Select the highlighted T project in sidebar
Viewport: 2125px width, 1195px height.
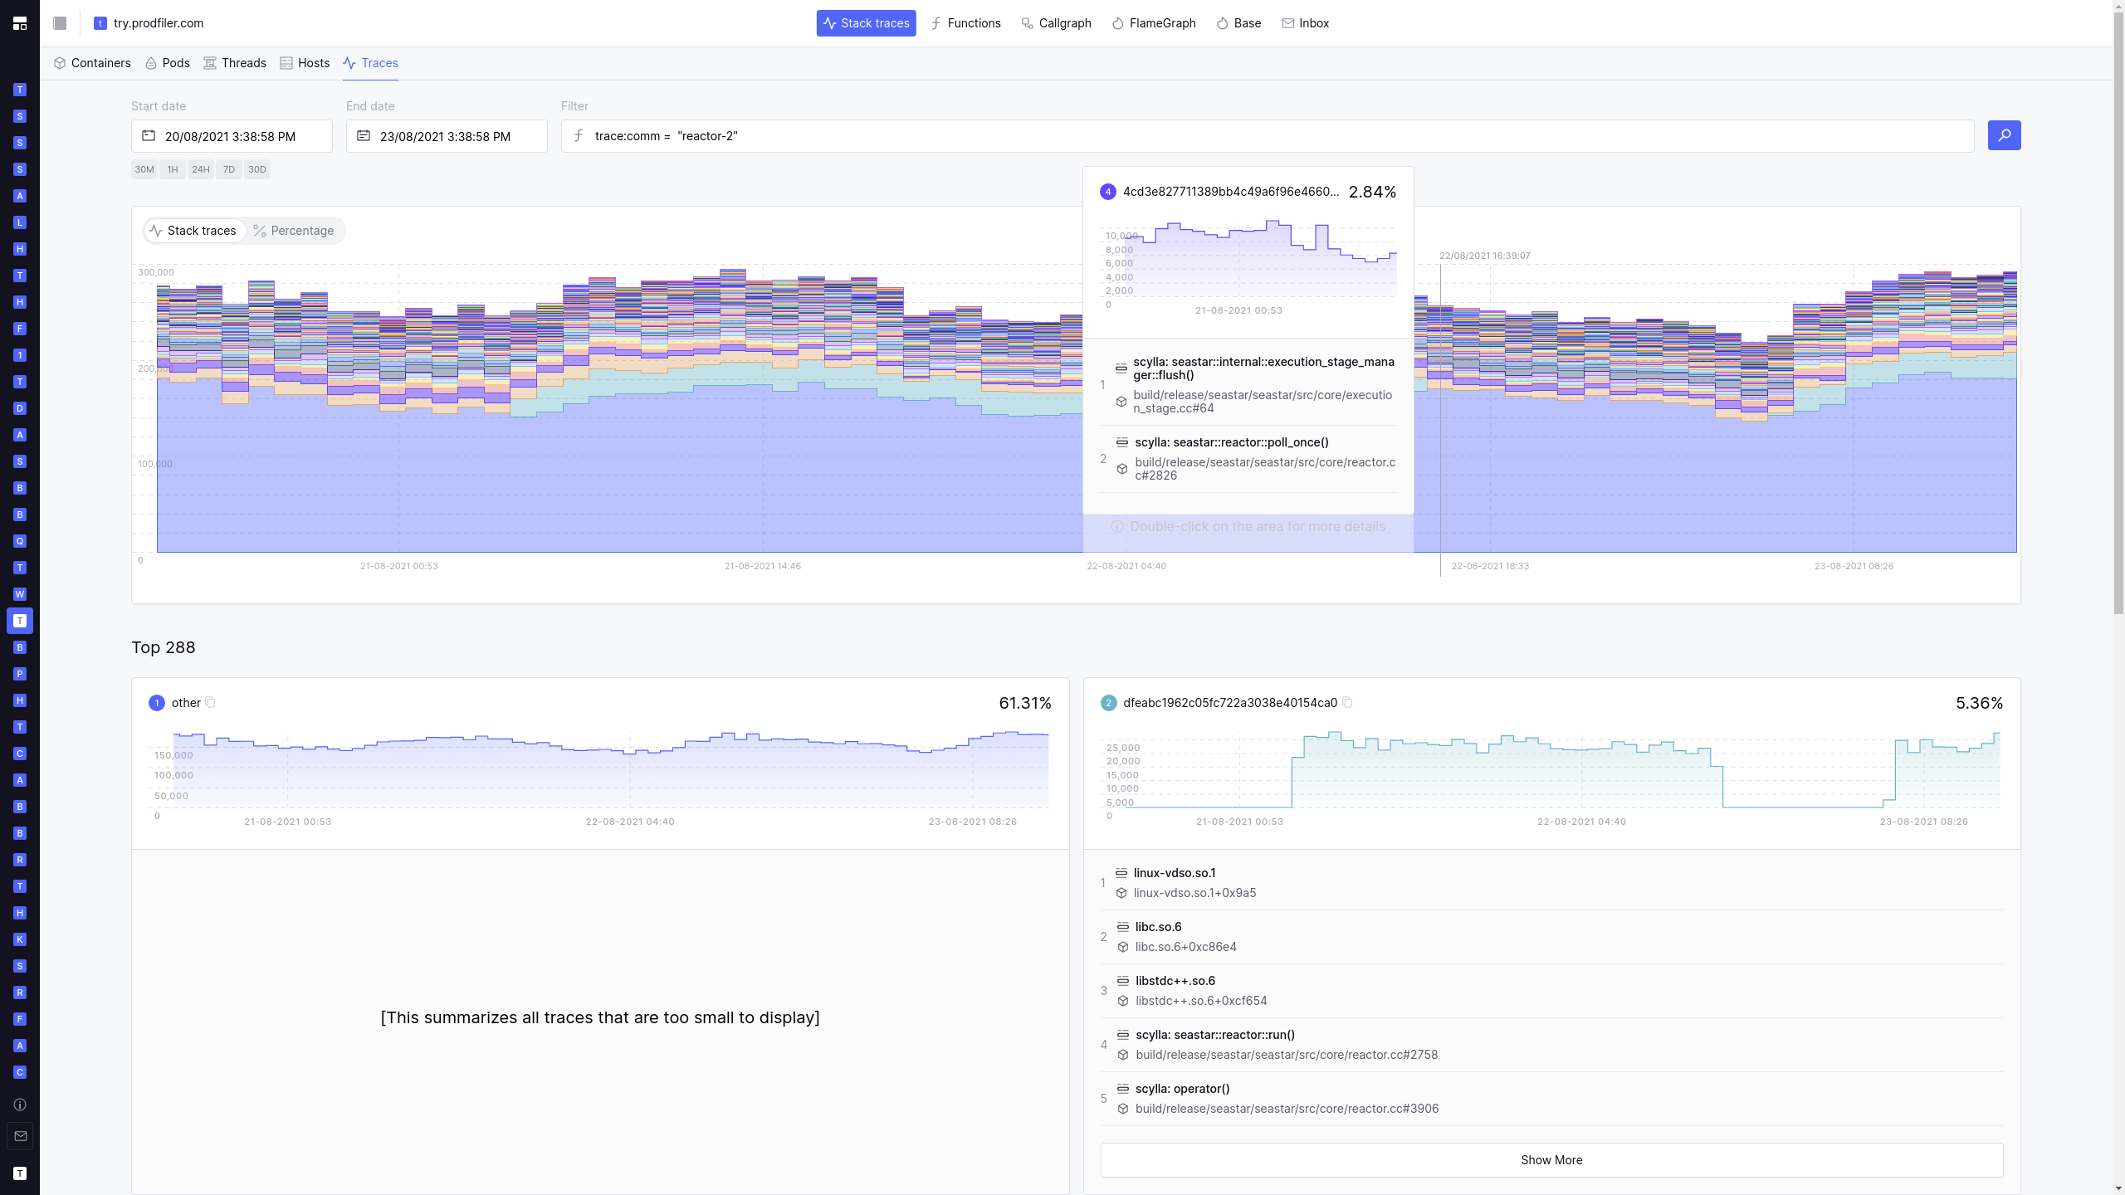(20, 621)
